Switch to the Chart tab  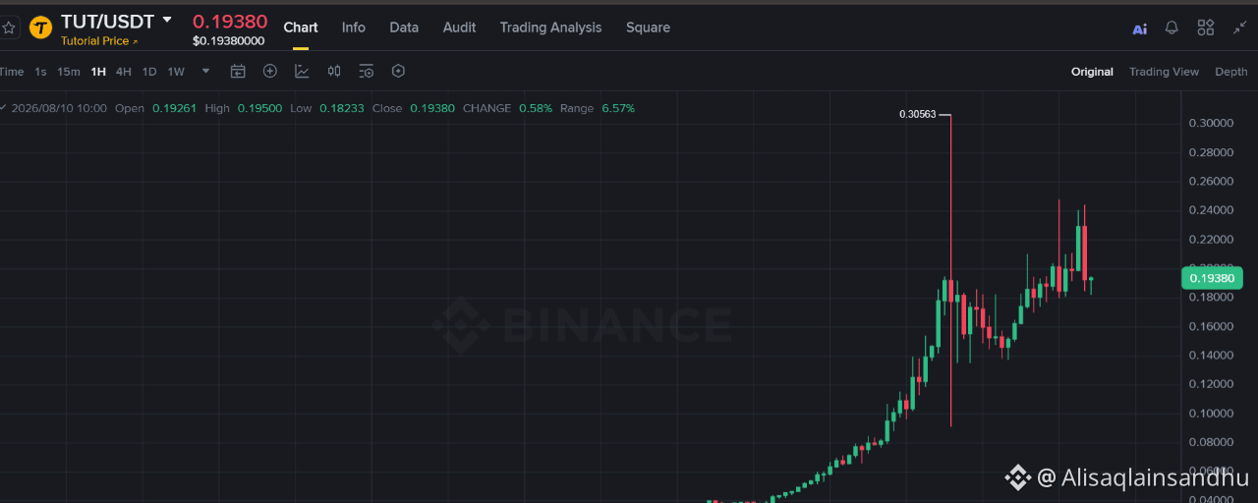[x=301, y=28]
